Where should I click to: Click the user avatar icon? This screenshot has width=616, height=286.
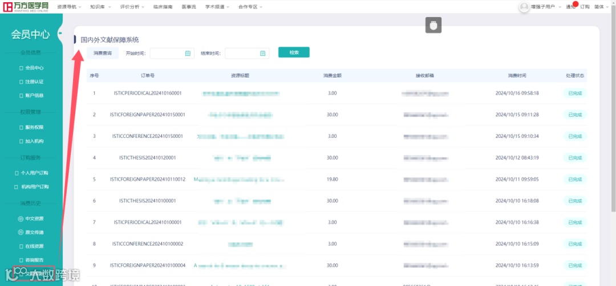(524, 7)
